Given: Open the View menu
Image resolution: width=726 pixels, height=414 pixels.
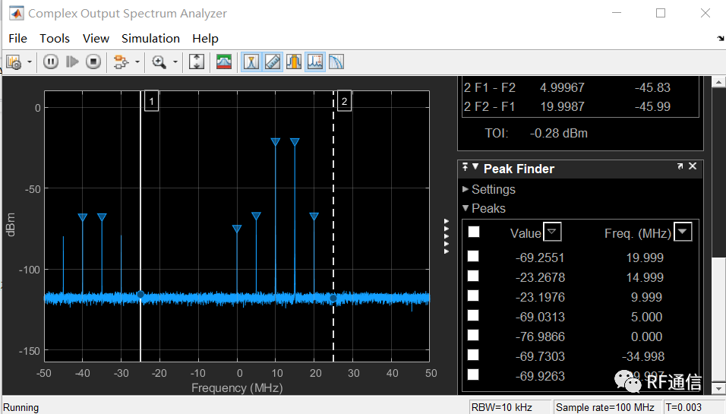Looking at the screenshot, I should (96, 39).
